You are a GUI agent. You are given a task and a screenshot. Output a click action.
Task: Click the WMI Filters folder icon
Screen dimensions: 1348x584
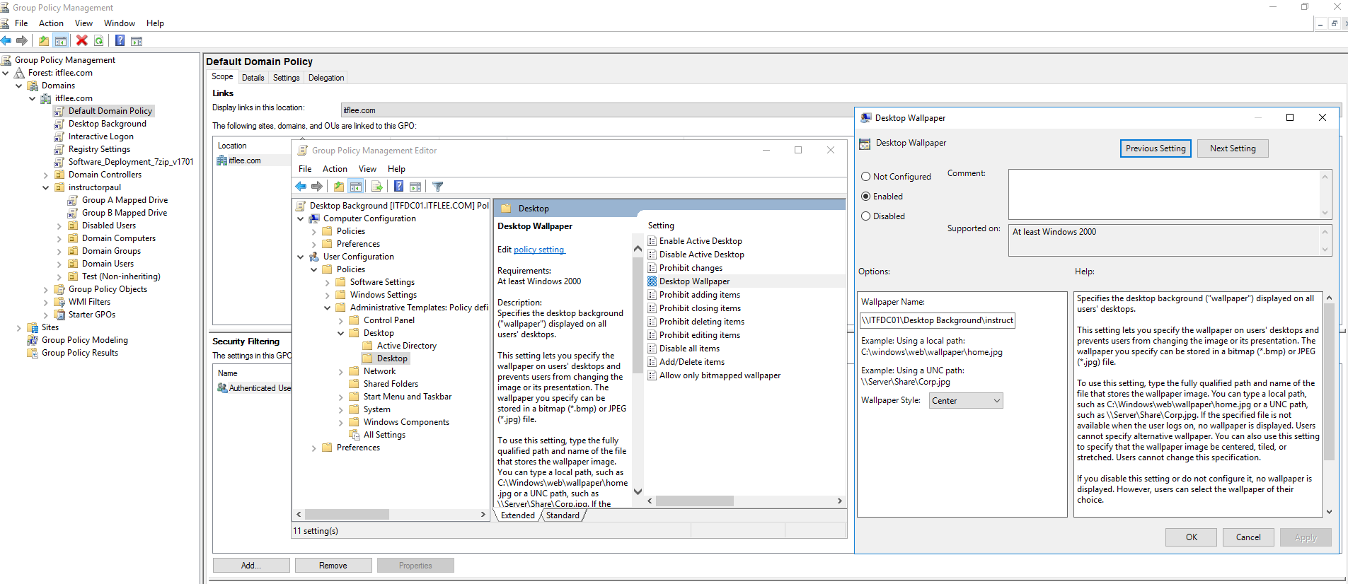point(59,302)
